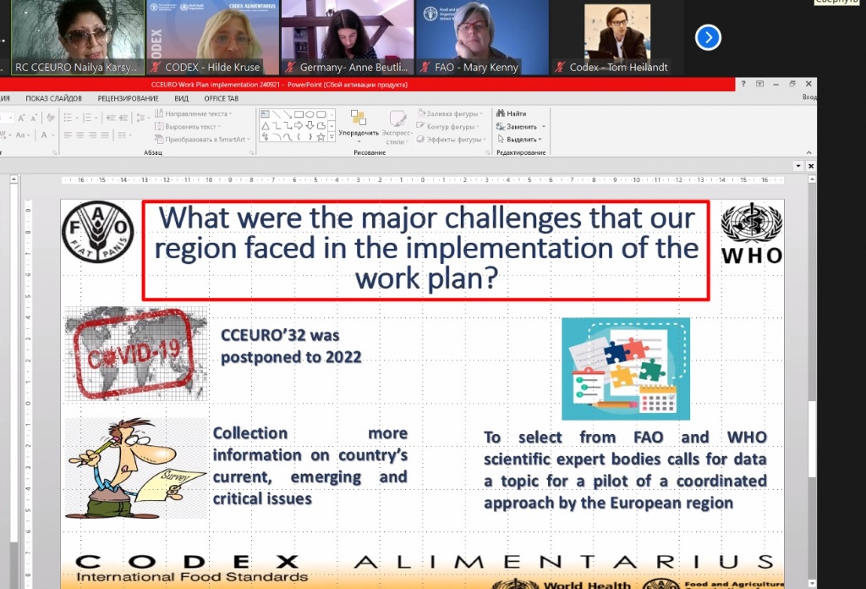Select the rounded rectangle shape in gallery
Screen dimensions: 866x589
[321, 114]
